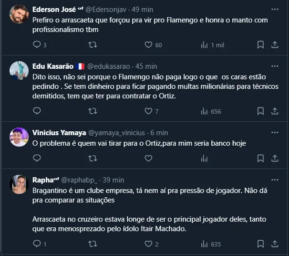Reply to Ederson José's tweet
The height and width of the screenshot is (256, 289).
click(37, 45)
